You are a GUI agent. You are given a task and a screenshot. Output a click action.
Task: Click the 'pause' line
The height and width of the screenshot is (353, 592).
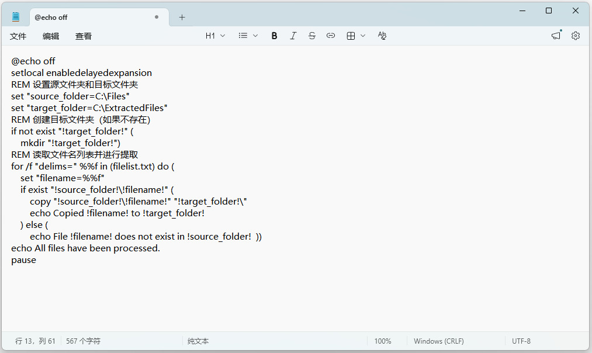24,260
